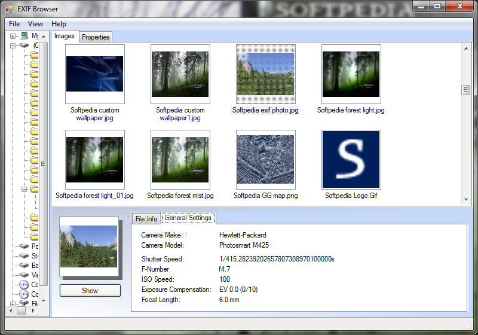The image size is (478, 335).
Task: Switch to the Images tab
Action: tap(65, 36)
